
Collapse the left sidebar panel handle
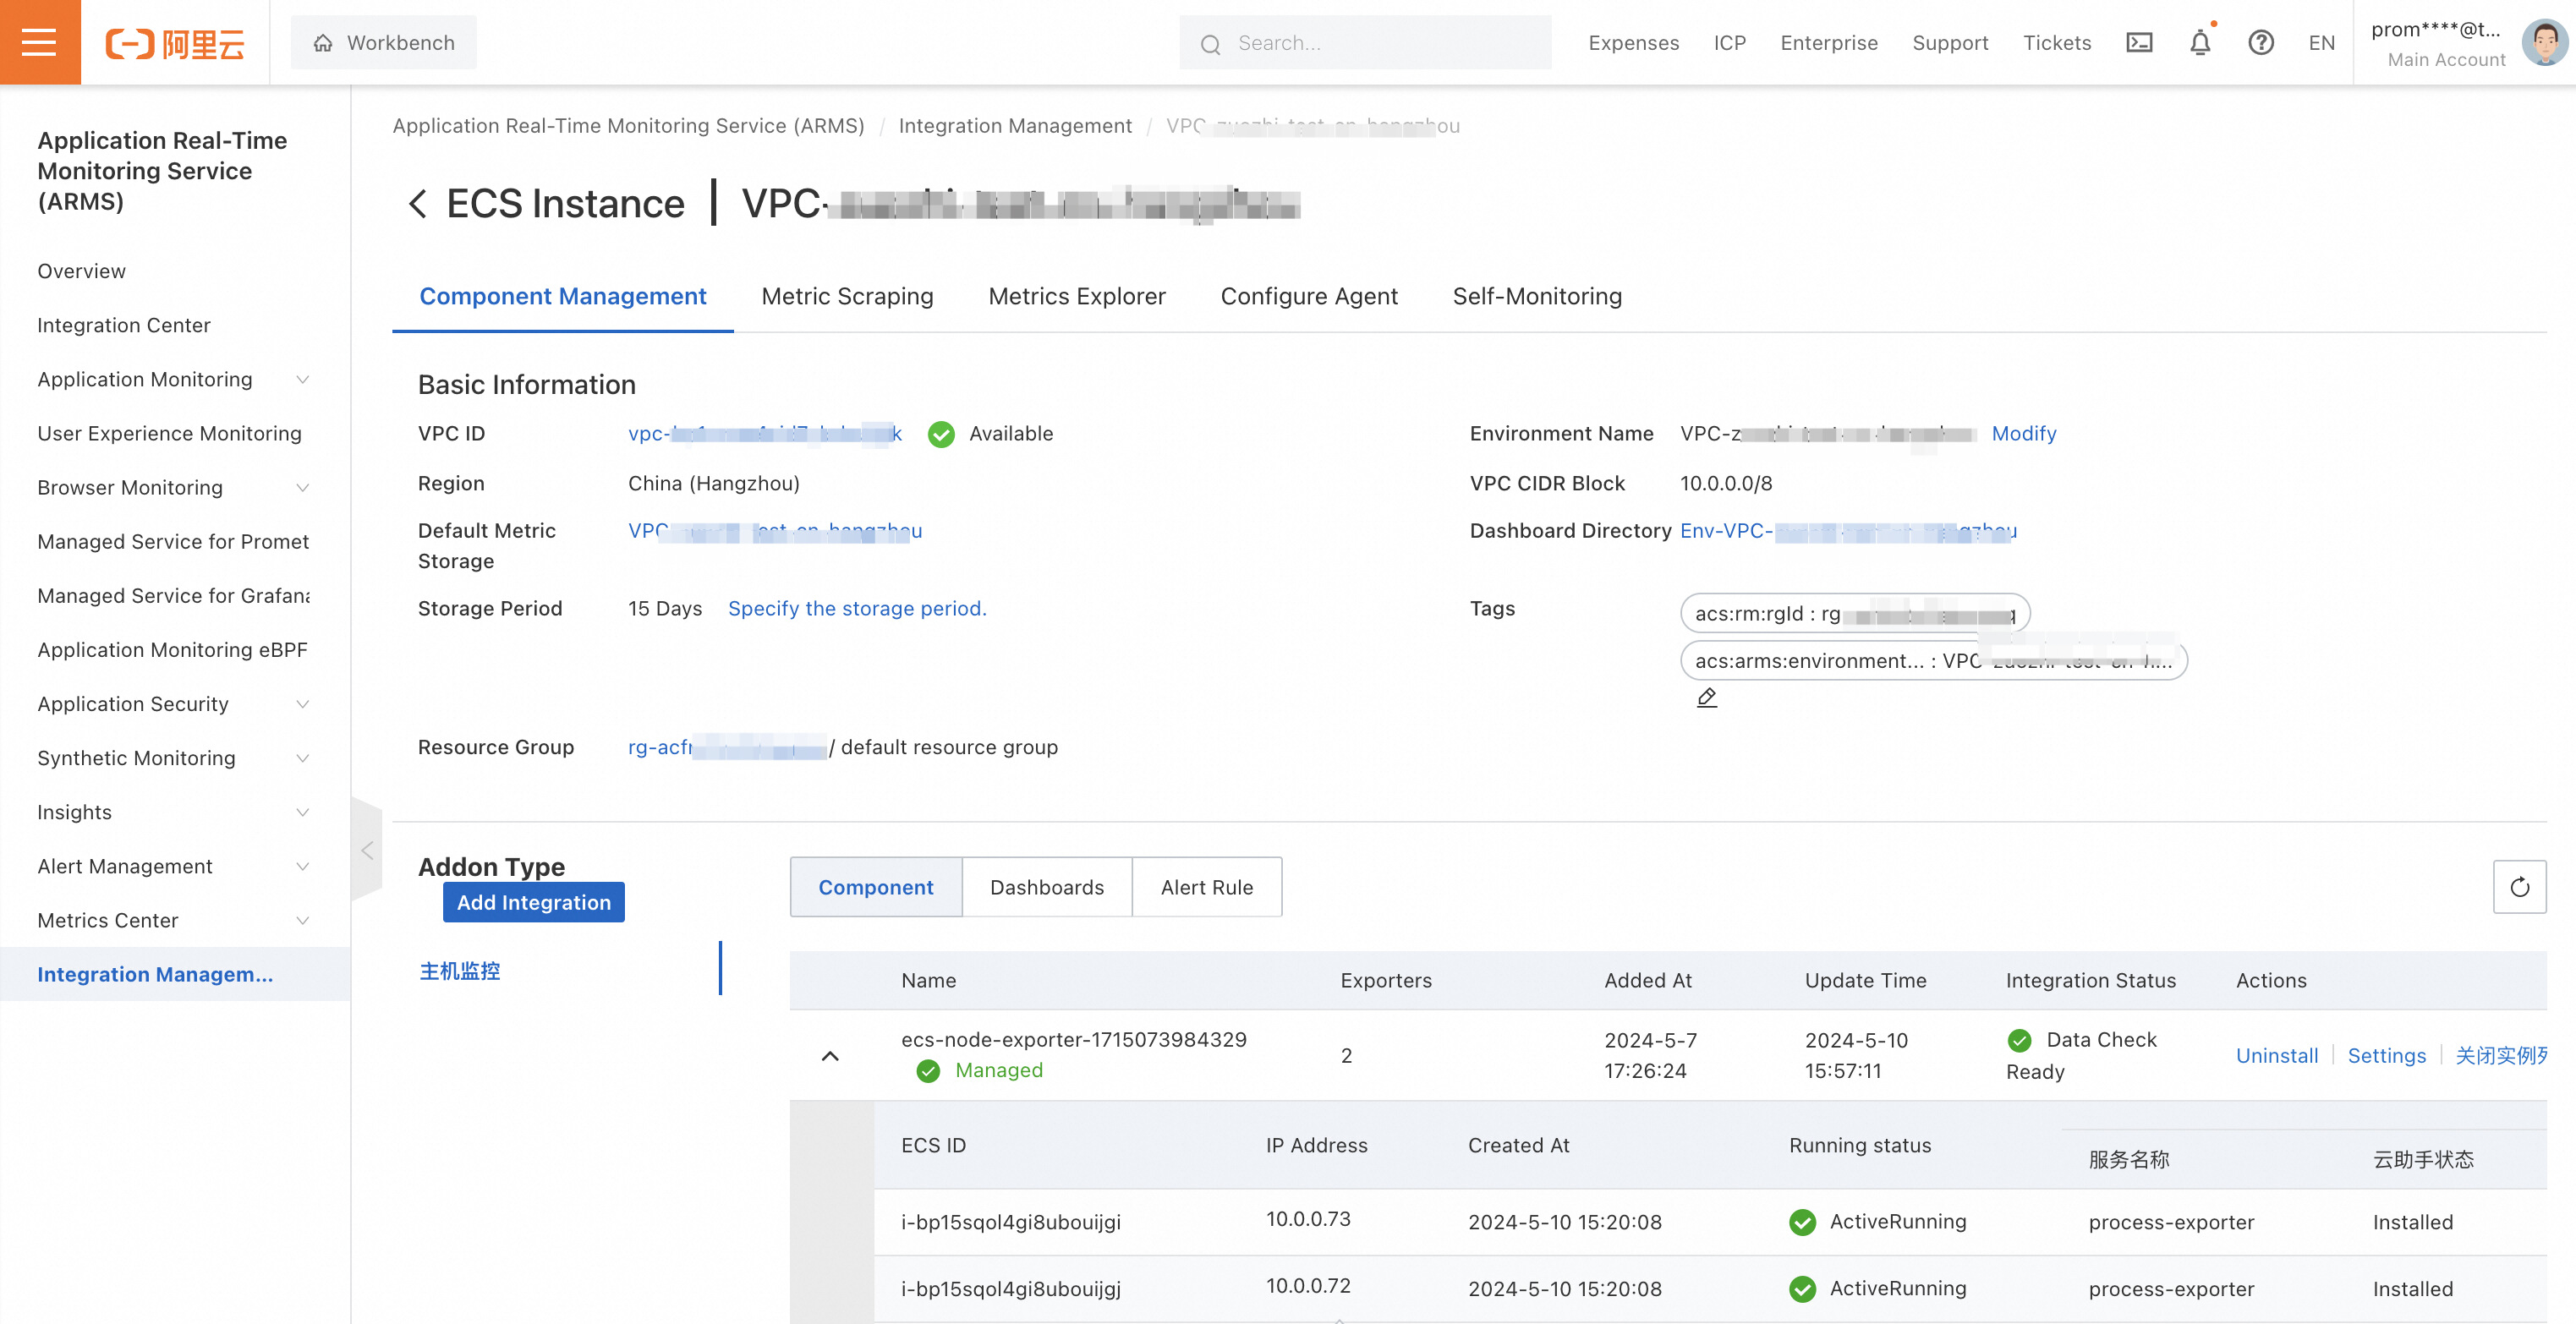367,850
